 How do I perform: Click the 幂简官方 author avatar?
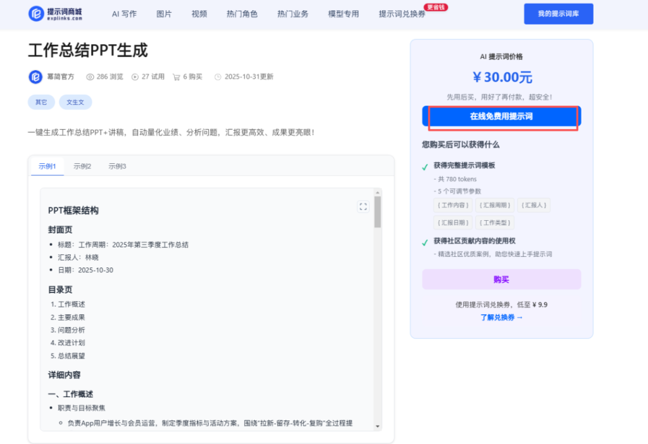point(35,77)
